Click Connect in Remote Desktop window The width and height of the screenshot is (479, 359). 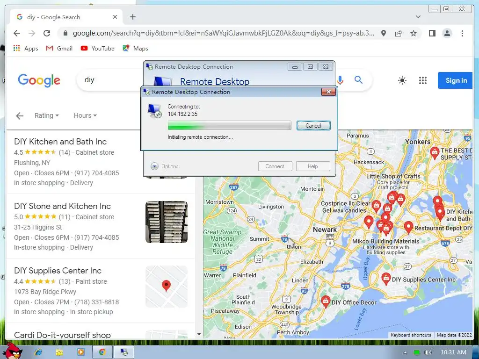coord(275,166)
